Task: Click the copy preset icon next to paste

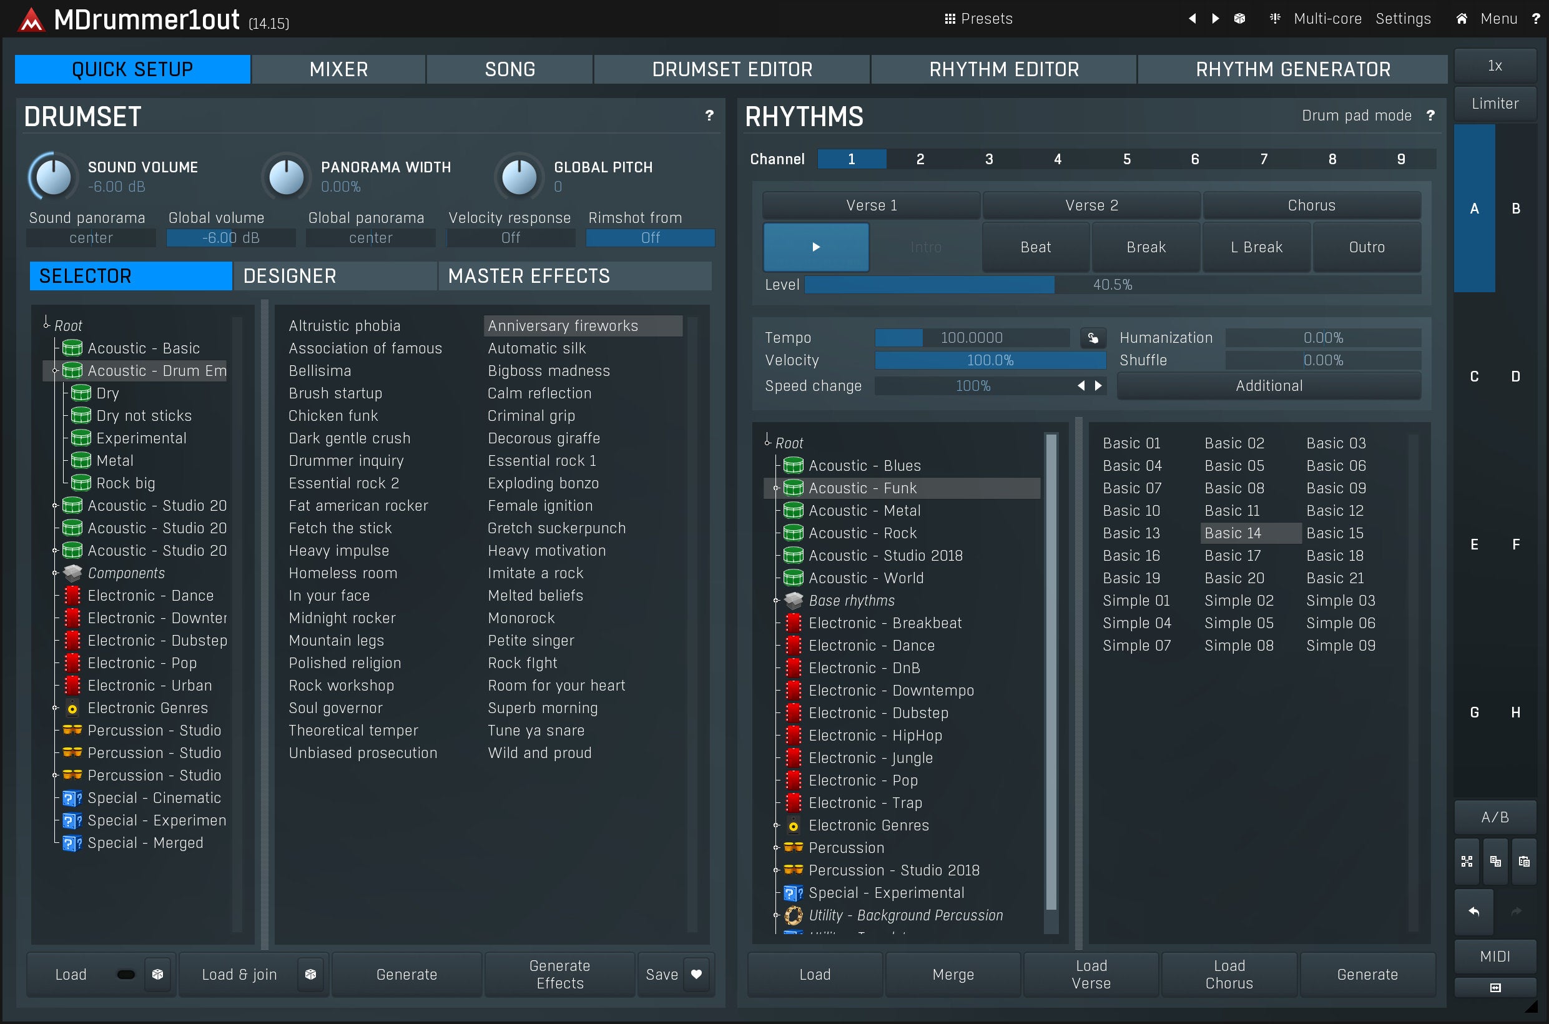Action: 1495,862
